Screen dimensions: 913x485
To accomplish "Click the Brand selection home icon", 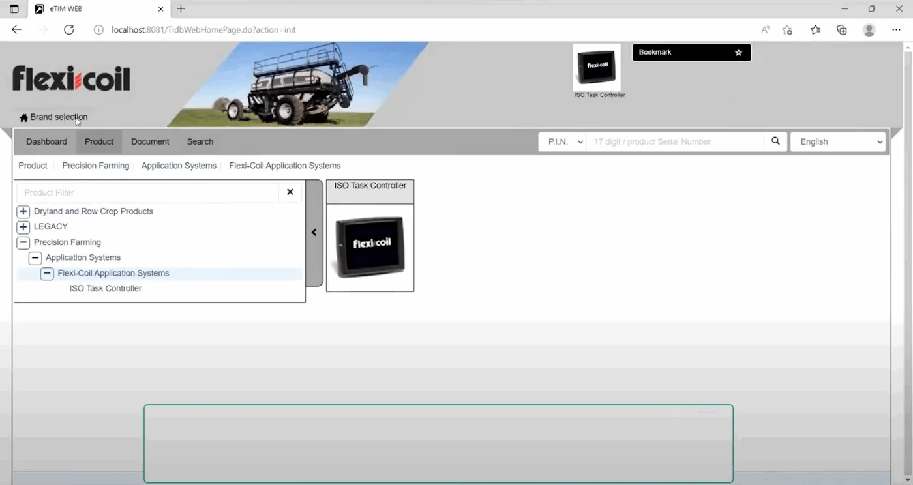I will click(x=24, y=118).
